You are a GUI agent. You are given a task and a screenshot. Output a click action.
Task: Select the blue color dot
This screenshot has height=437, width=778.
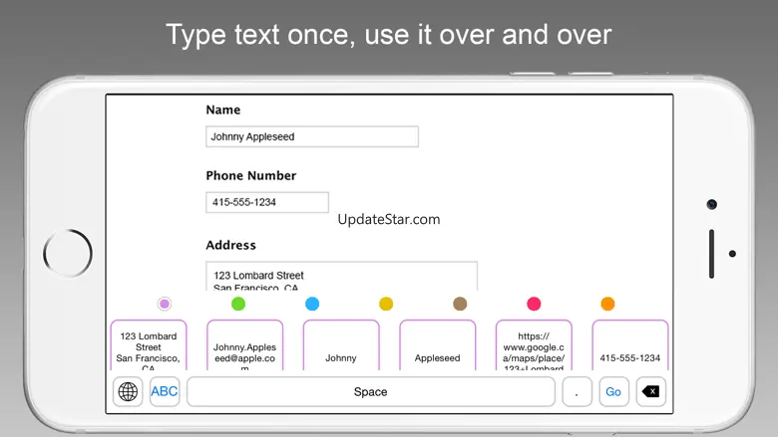(x=312, y=304)
